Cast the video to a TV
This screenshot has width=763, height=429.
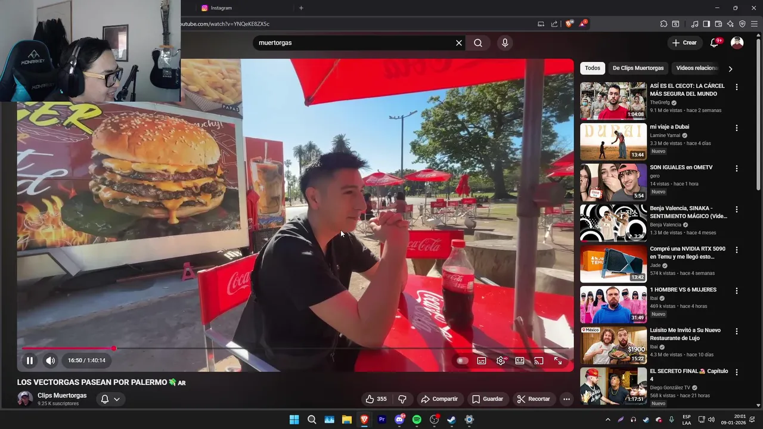click(539, 360)
